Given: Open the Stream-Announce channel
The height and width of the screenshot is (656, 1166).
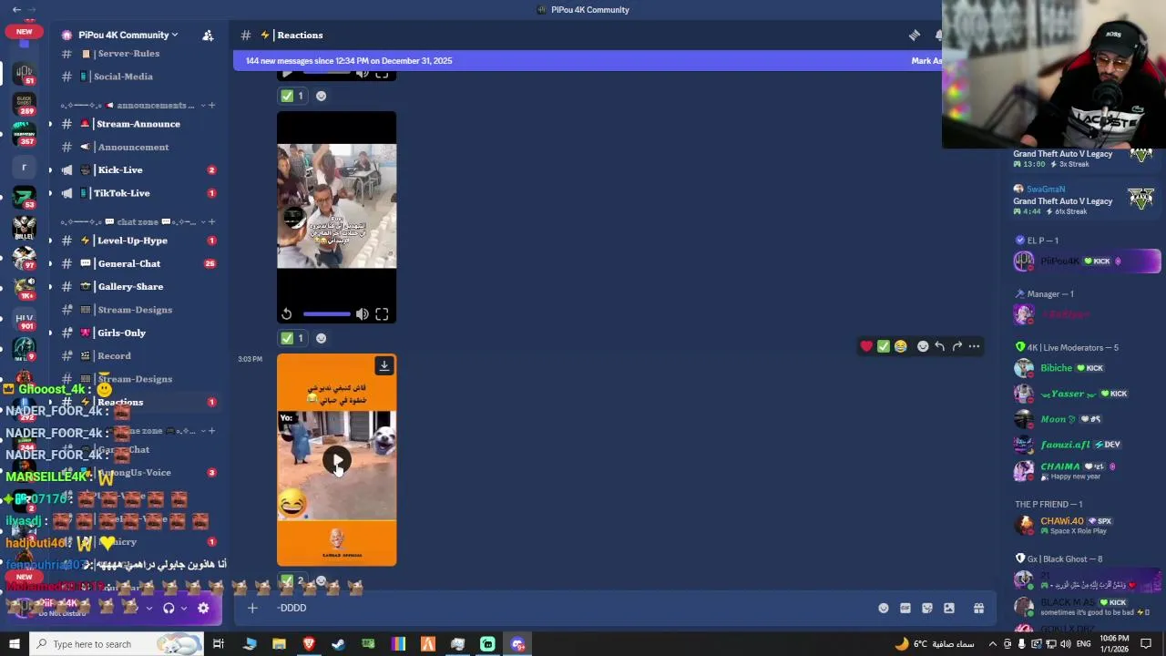Looking at the screenshot, I should click(x=137, y=124).
